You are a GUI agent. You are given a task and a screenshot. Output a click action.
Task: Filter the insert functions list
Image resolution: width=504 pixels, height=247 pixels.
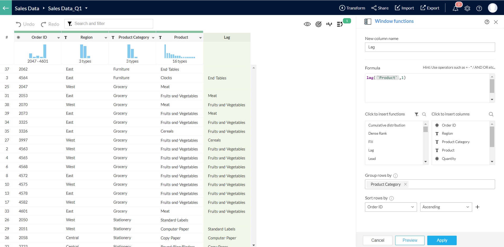(416, 114)
